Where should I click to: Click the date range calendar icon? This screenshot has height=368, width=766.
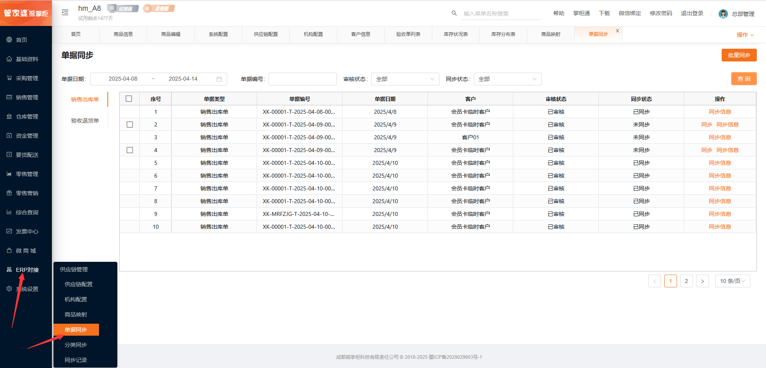click(x=219, y=79)
